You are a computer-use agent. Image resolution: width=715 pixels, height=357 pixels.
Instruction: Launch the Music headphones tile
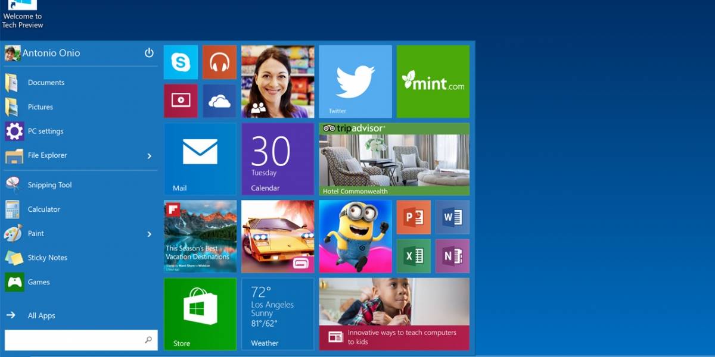point(219,62)
